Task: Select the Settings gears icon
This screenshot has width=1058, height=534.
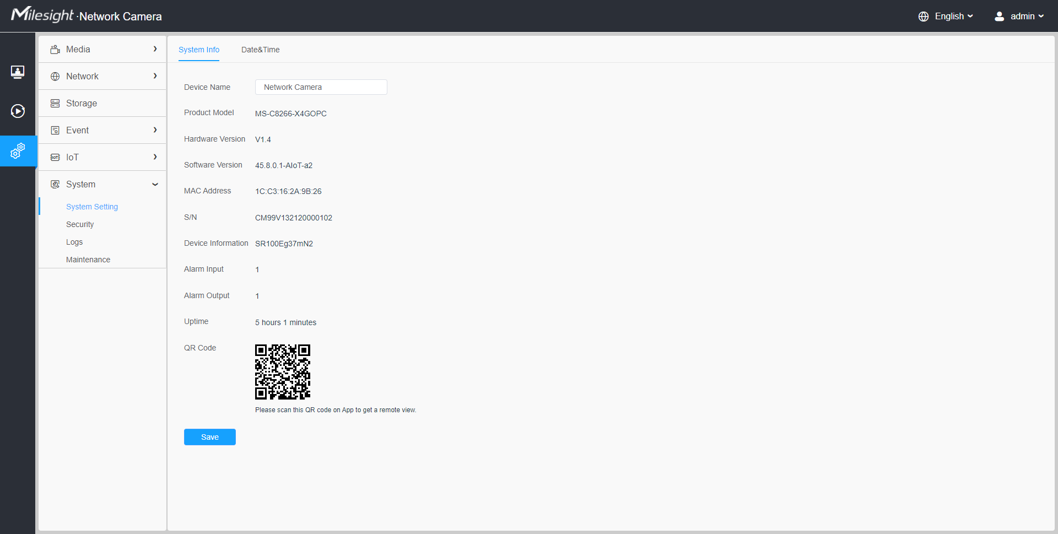Action: tap(18, 151)
